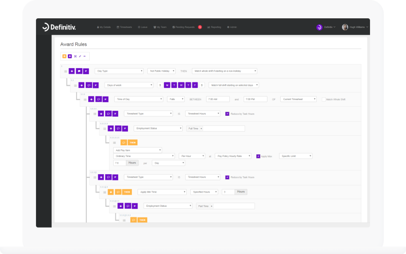The image size is (406, 254).
Task: Click the minus collapse icon in rules toolbar
Action: click(84, 56)
